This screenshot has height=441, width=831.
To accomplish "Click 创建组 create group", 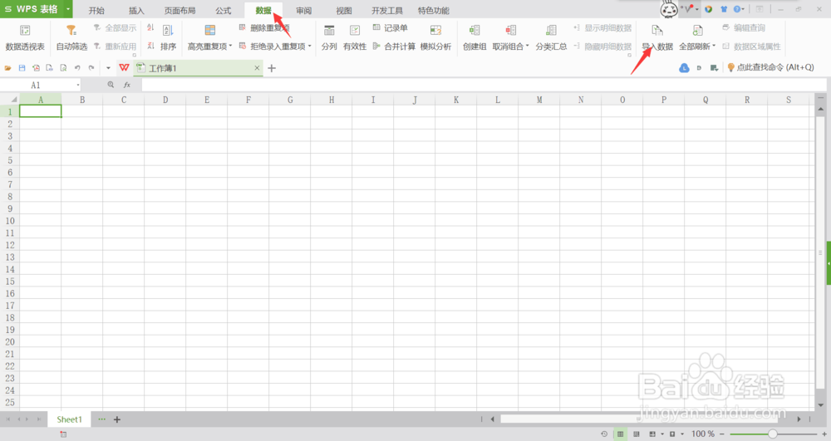I will point(475,37).
